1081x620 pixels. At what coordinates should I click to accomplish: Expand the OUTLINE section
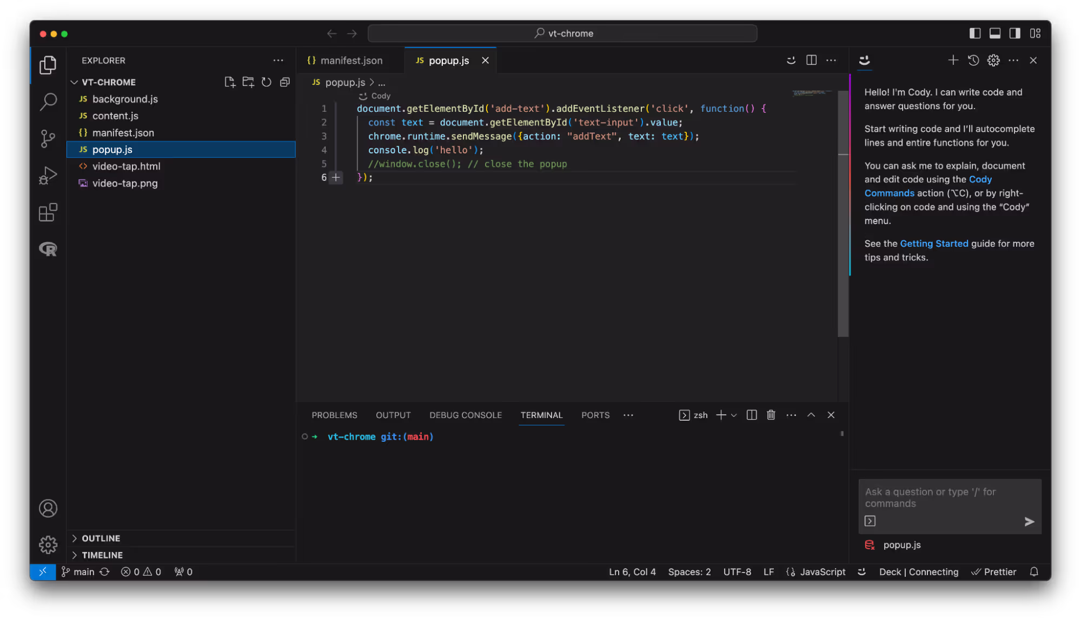coord(75,538)
